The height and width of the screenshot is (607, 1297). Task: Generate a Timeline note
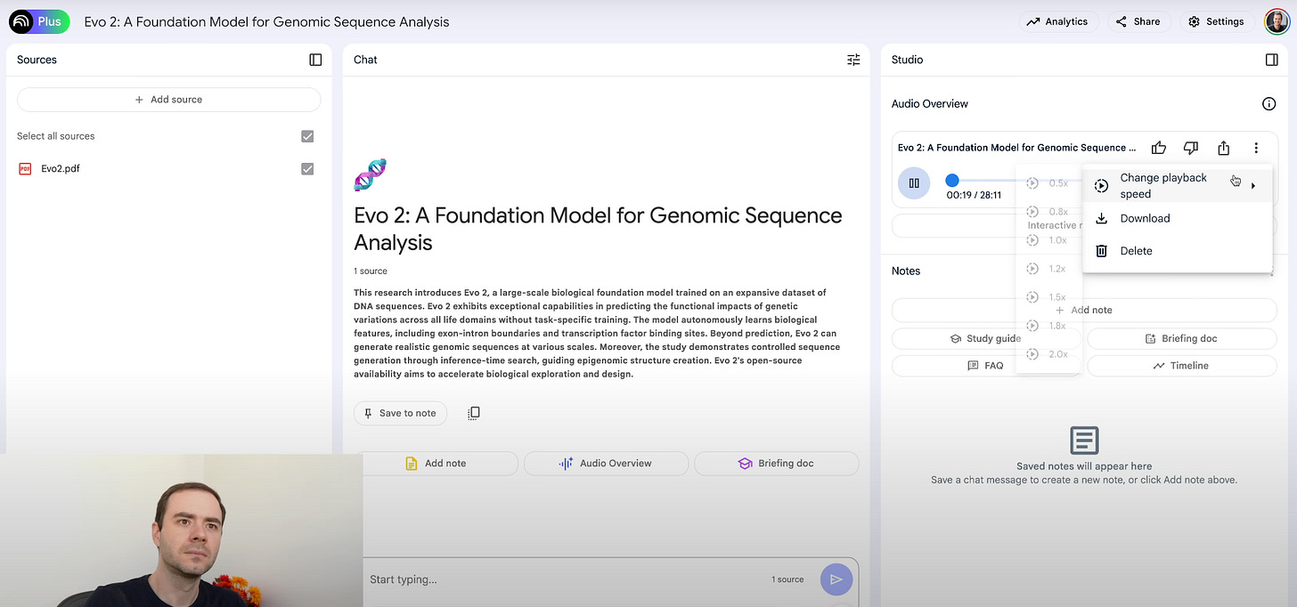click(x=1182, y=366)
